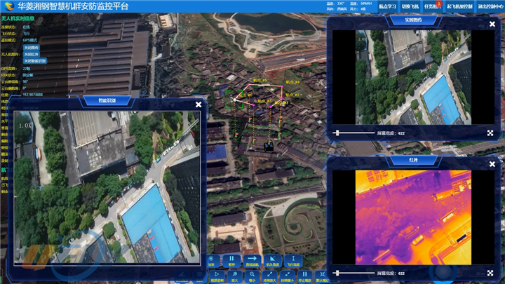Click the 缩小 zoom out icon
Image resolution: width=505 pixels, height=284 pixels.
coord(252,276)
